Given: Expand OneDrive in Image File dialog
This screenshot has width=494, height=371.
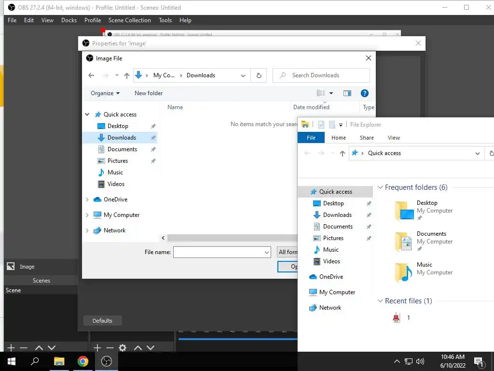Looking at the screenshot, I should [87, 200].
